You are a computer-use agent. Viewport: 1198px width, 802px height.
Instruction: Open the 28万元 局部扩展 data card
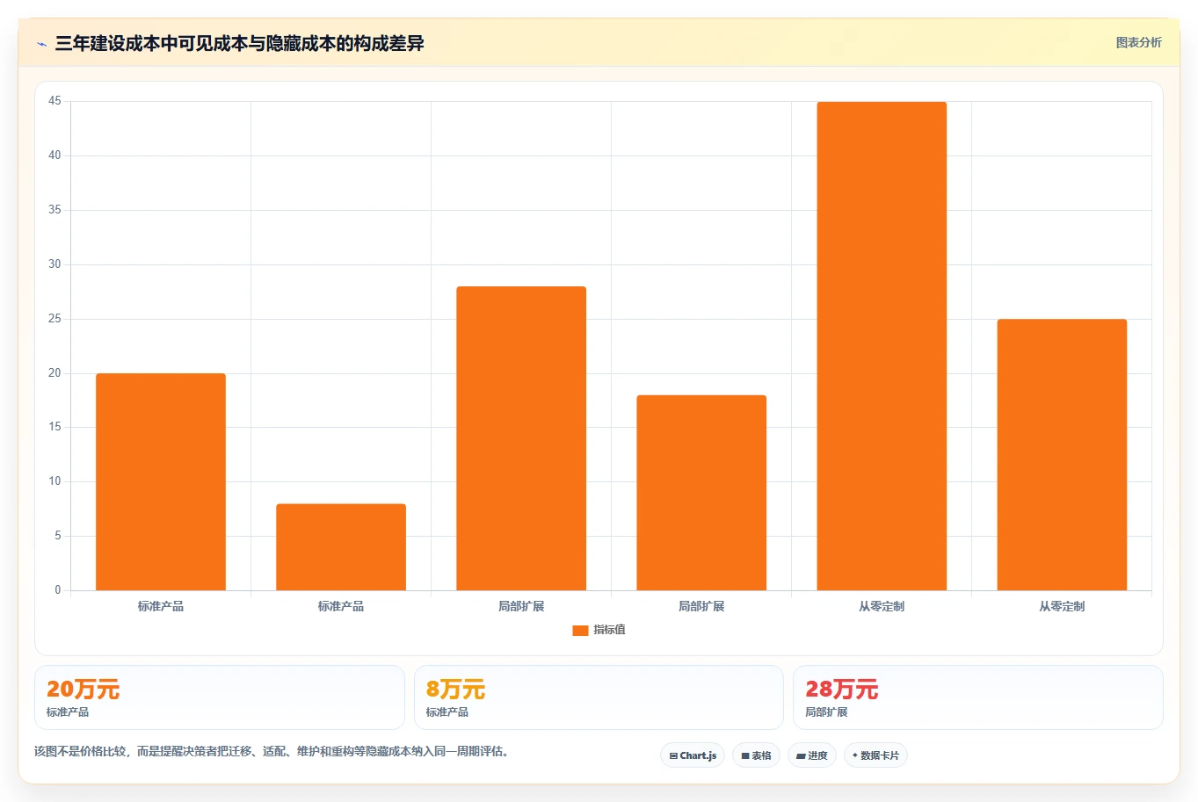pos(978,697)
